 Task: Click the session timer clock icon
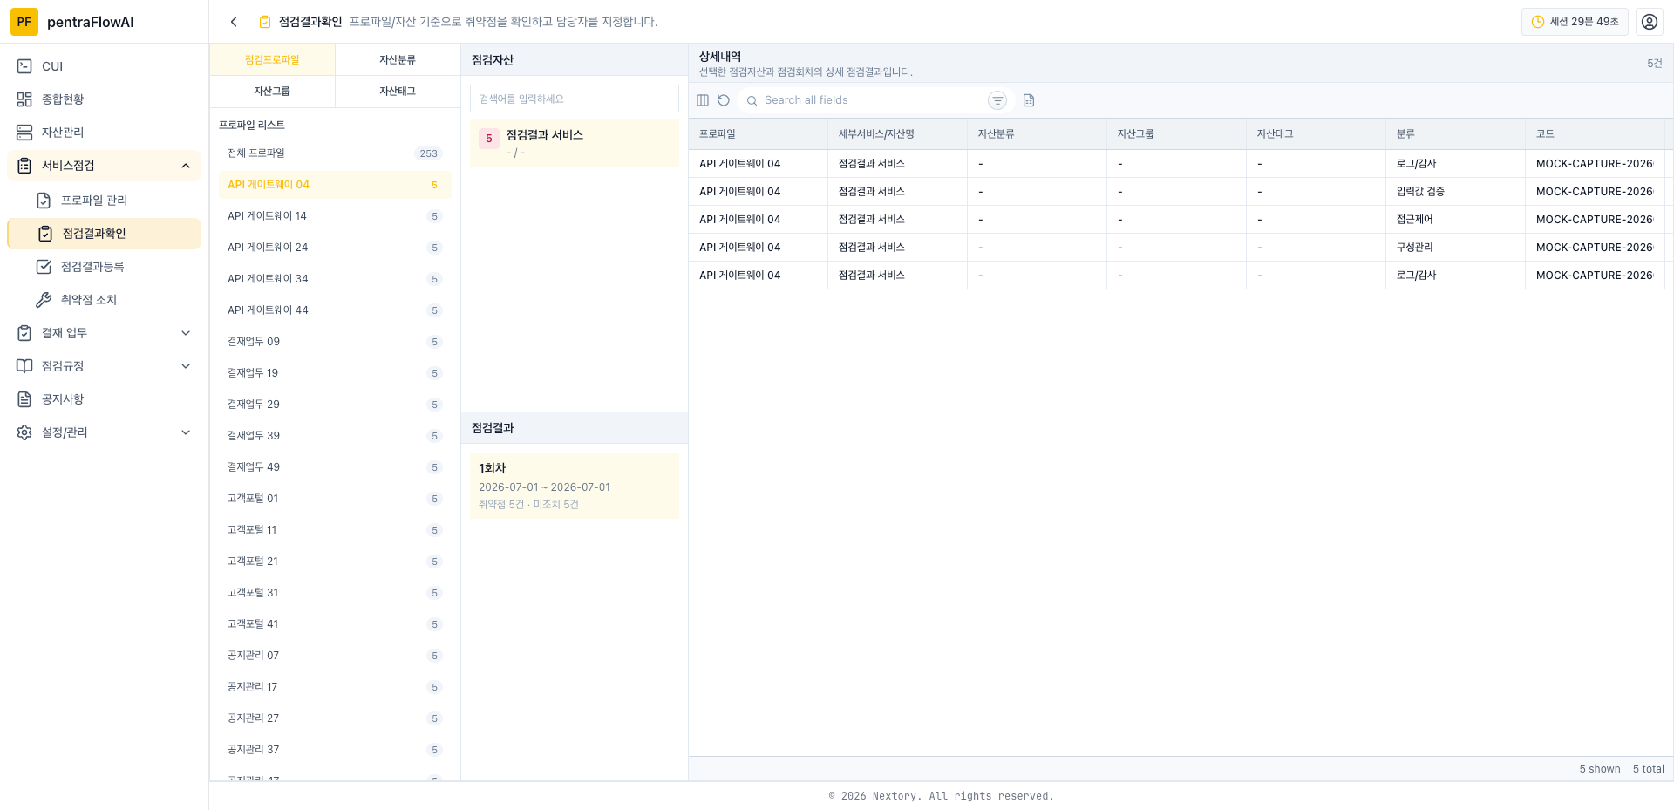tap(1538, 22)
